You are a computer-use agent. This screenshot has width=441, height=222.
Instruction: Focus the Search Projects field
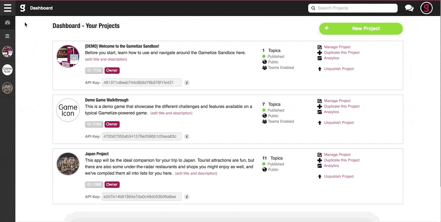click(353, 8)
